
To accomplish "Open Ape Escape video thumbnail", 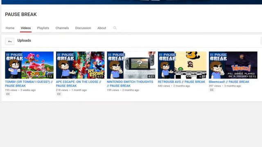I will pos(80,65).
